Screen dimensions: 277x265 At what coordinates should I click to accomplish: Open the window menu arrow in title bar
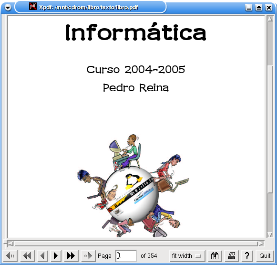tap(8, 8)
